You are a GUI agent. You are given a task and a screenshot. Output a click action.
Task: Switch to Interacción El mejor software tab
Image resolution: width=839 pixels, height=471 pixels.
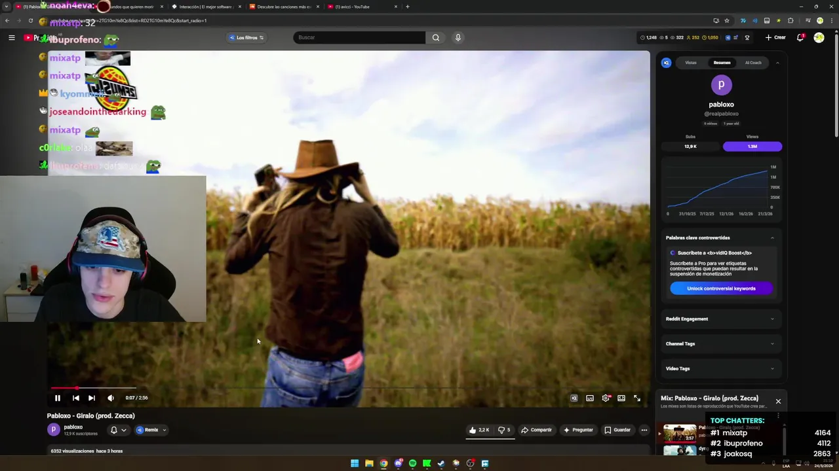coord(206,7)
